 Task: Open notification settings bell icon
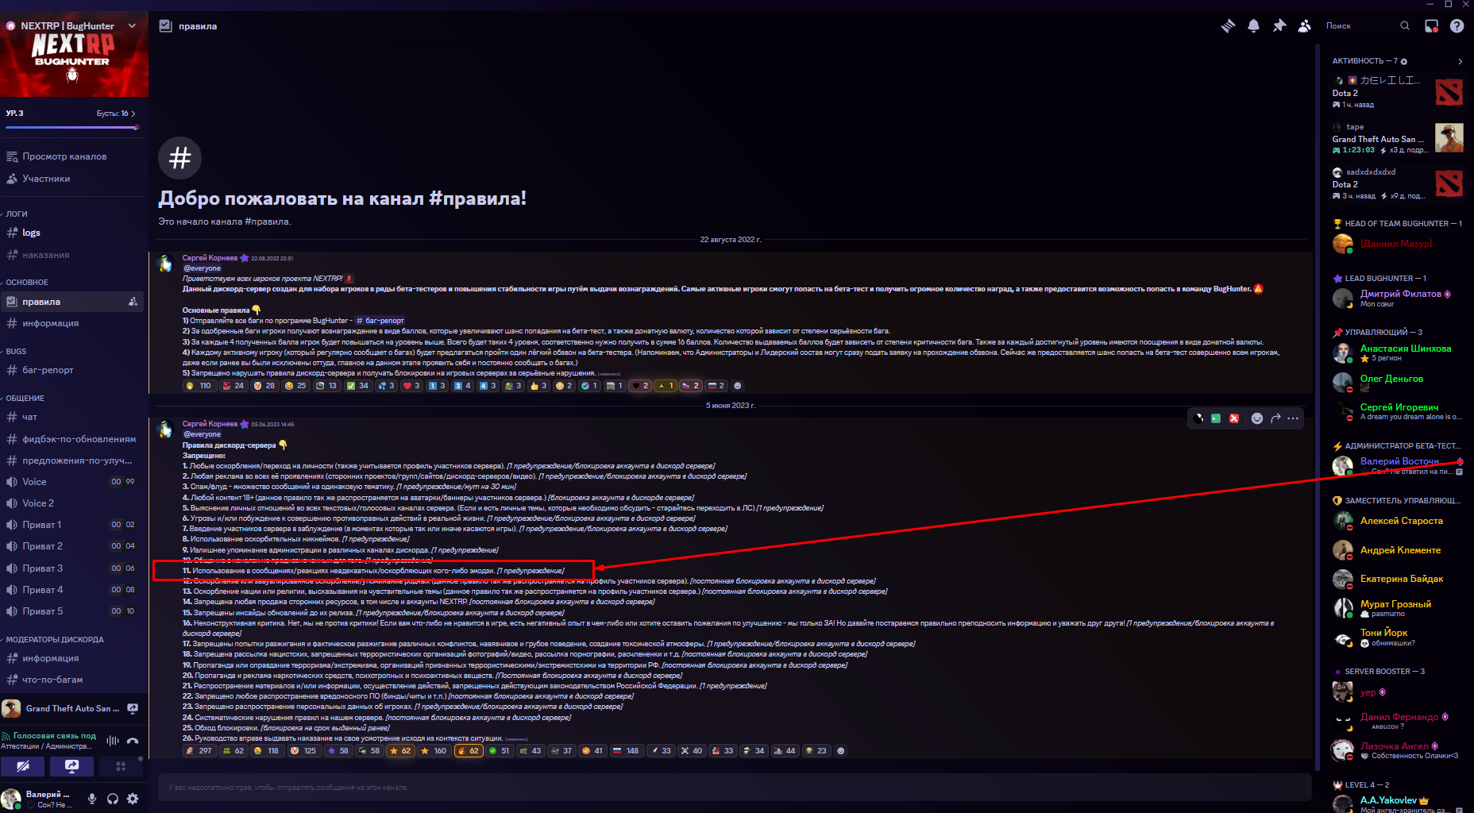(1253, 26)
